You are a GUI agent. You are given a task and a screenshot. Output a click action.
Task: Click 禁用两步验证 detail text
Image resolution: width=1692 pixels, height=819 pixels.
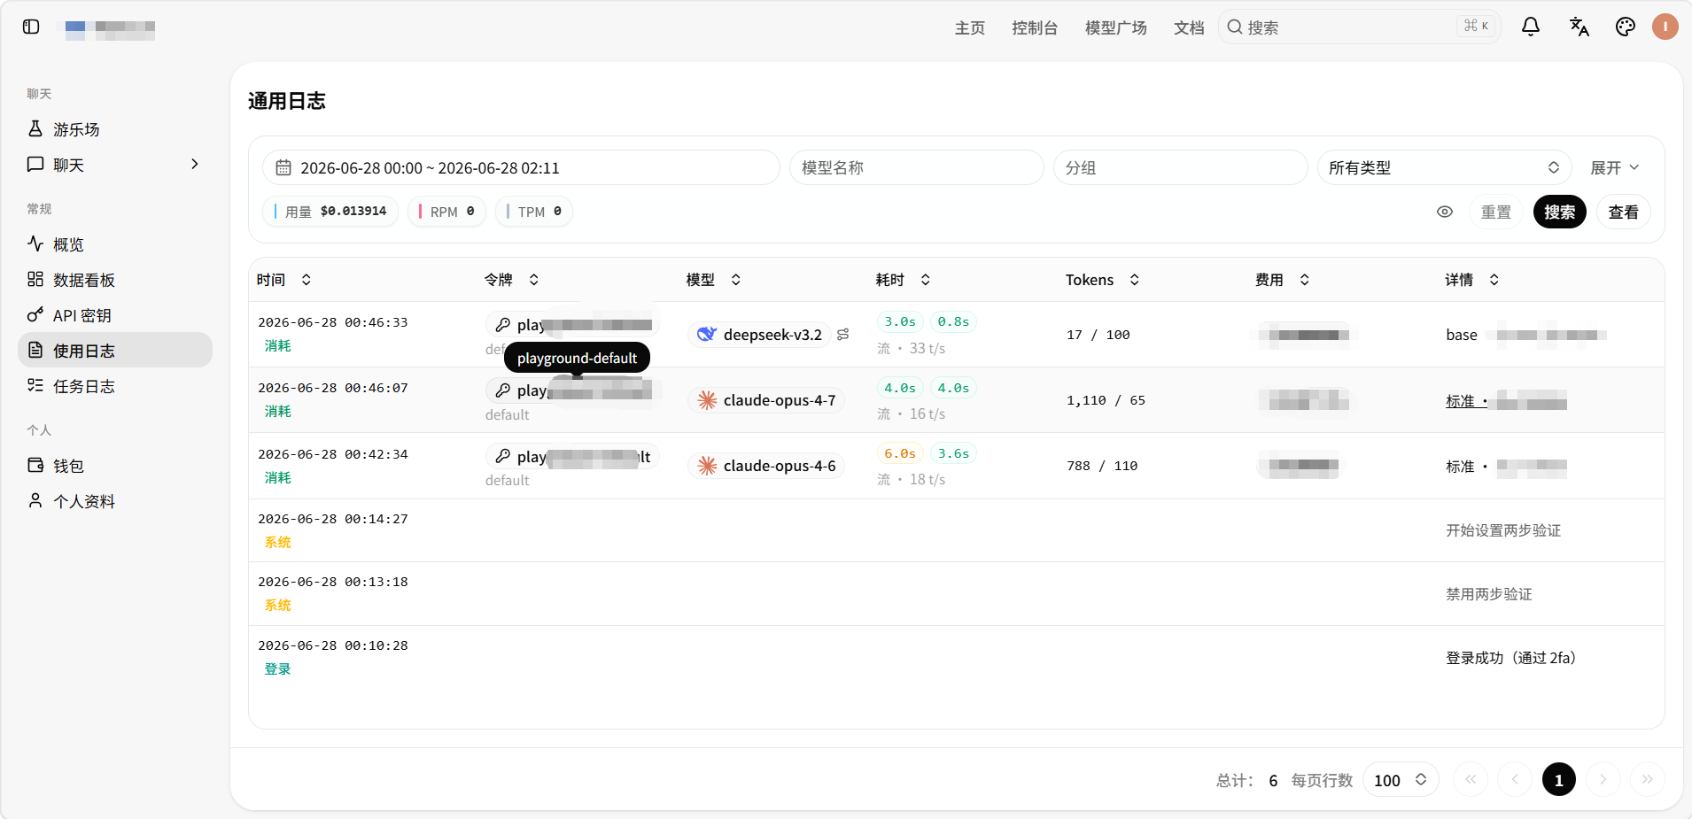[x=1489, y=594]
